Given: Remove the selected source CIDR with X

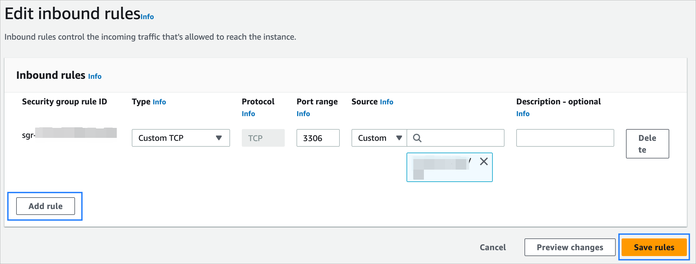Looking at the screenshot, I should point(484,161).
